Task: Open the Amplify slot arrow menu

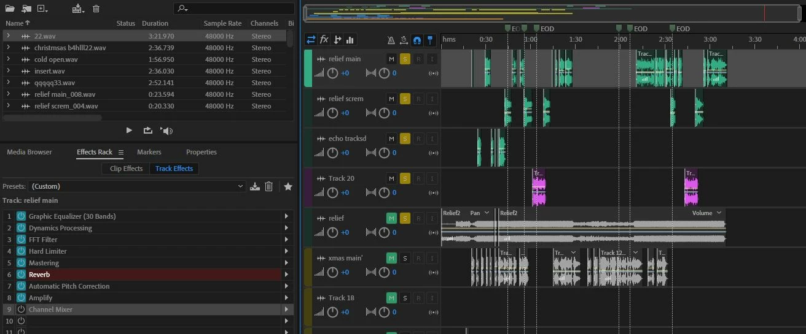Action: [x=286, y=298]
